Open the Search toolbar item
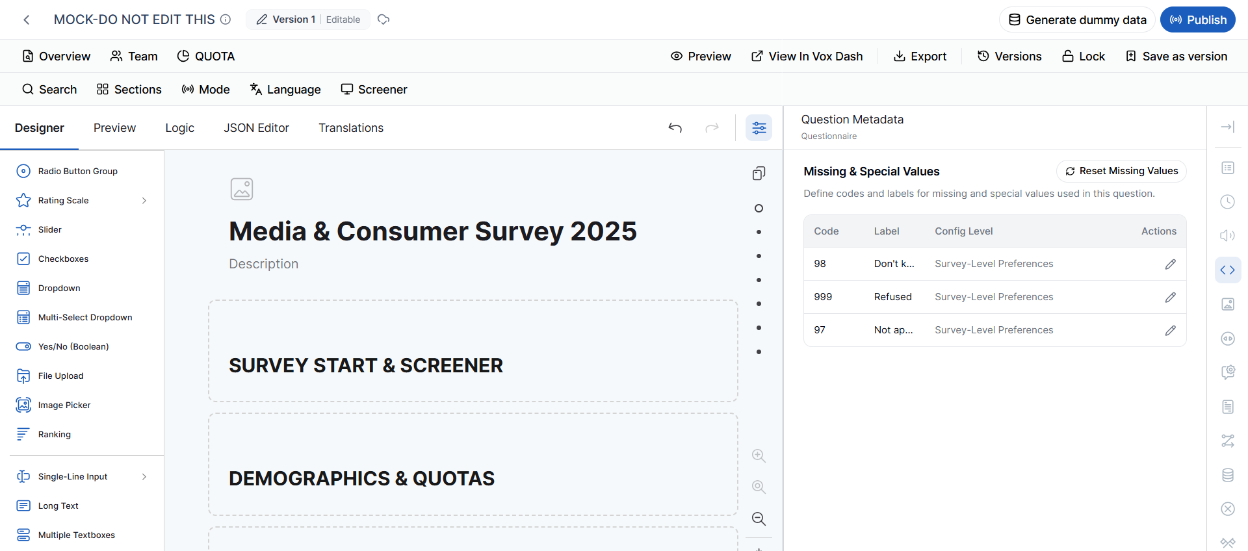This screenshot has height=551, width=1248. pyautogui.click(x=49, y=90)
